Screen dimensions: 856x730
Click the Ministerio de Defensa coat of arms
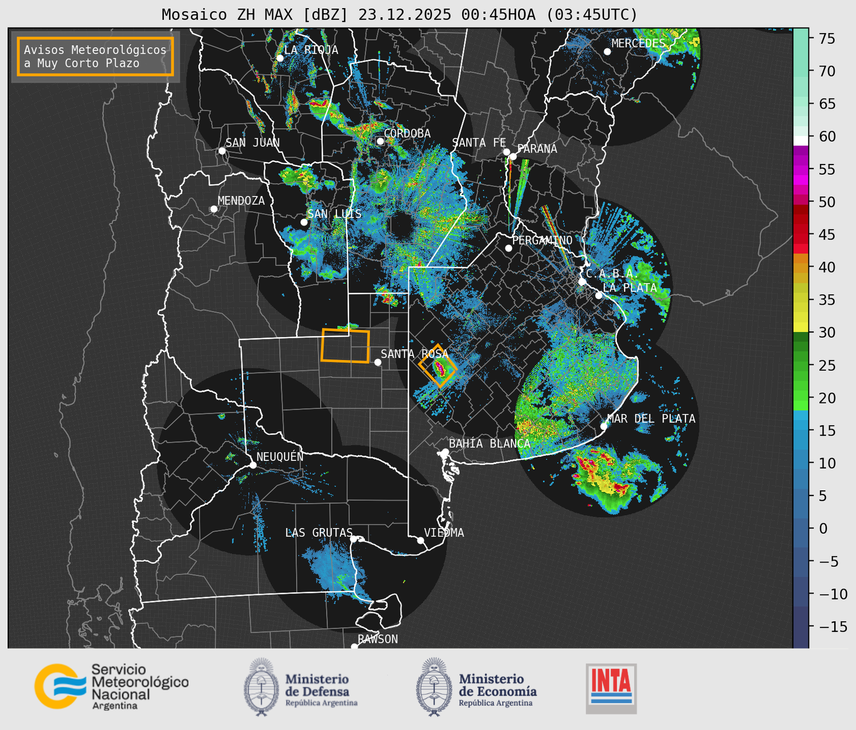[261, 687]
